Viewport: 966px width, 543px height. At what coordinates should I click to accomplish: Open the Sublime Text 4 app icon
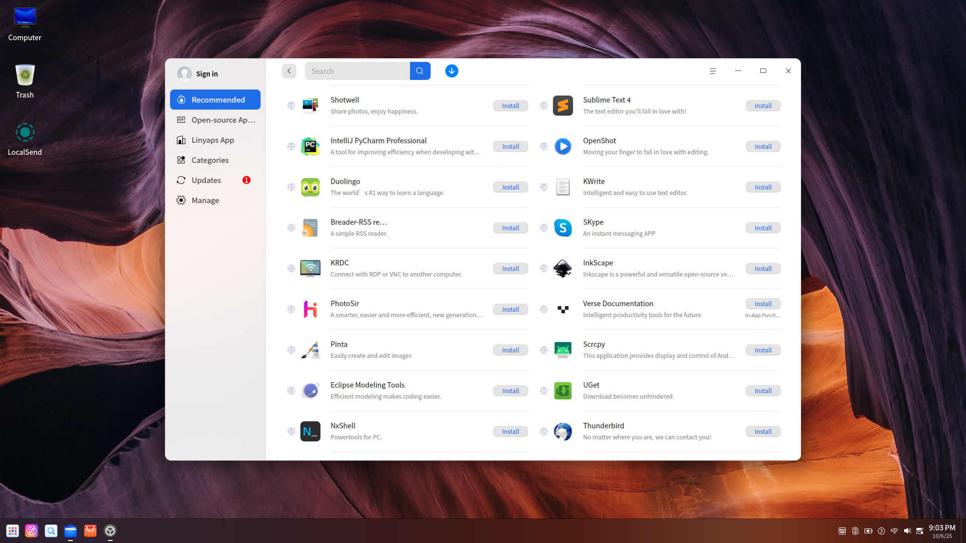pyautogui.click(x=562, y=106)
